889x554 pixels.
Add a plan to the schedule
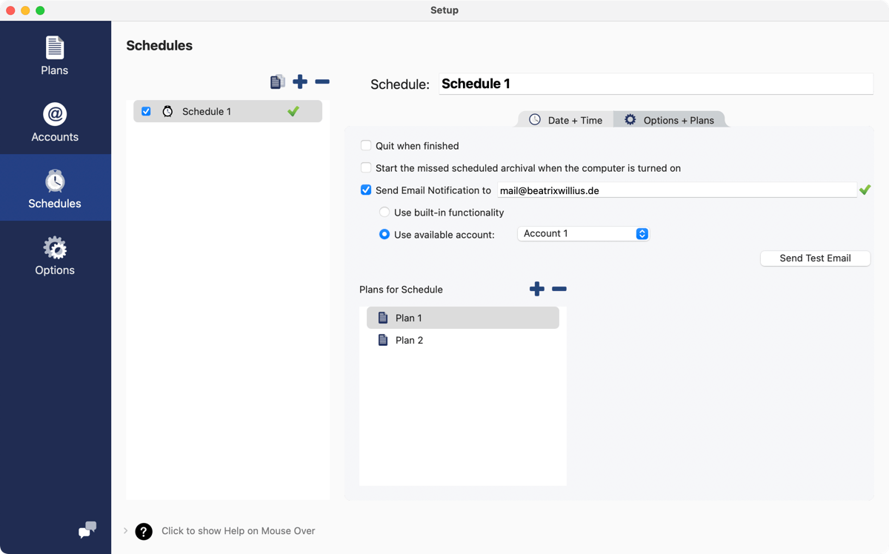[x=537, y=289]
